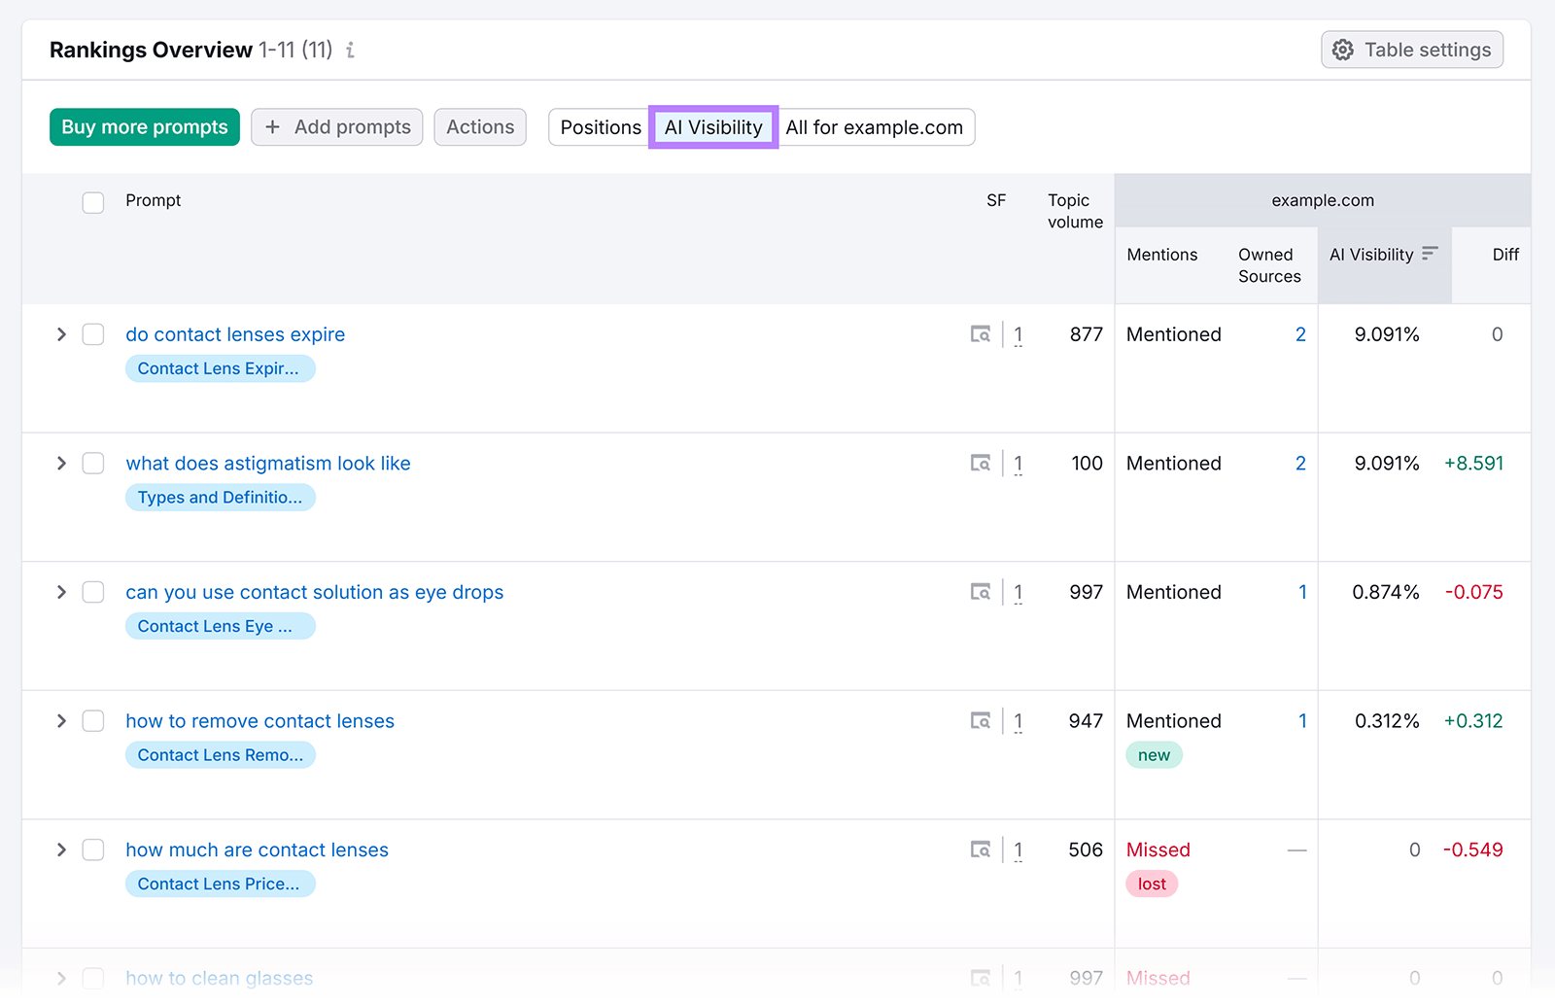Sort by AI Visibility column sort icon
This screenshot has height=1006, width=1555.
pyautogui.click(x=1430, y=254)
